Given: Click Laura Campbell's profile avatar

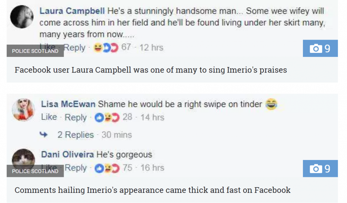Looking at the screenshot, I should (x=22, y=17).
